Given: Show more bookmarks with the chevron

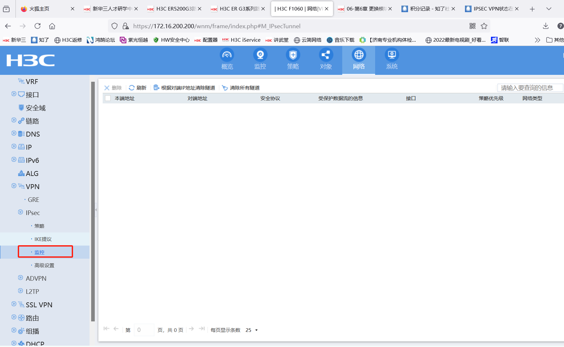Looking at the screenshot, I should pos(537,40).
